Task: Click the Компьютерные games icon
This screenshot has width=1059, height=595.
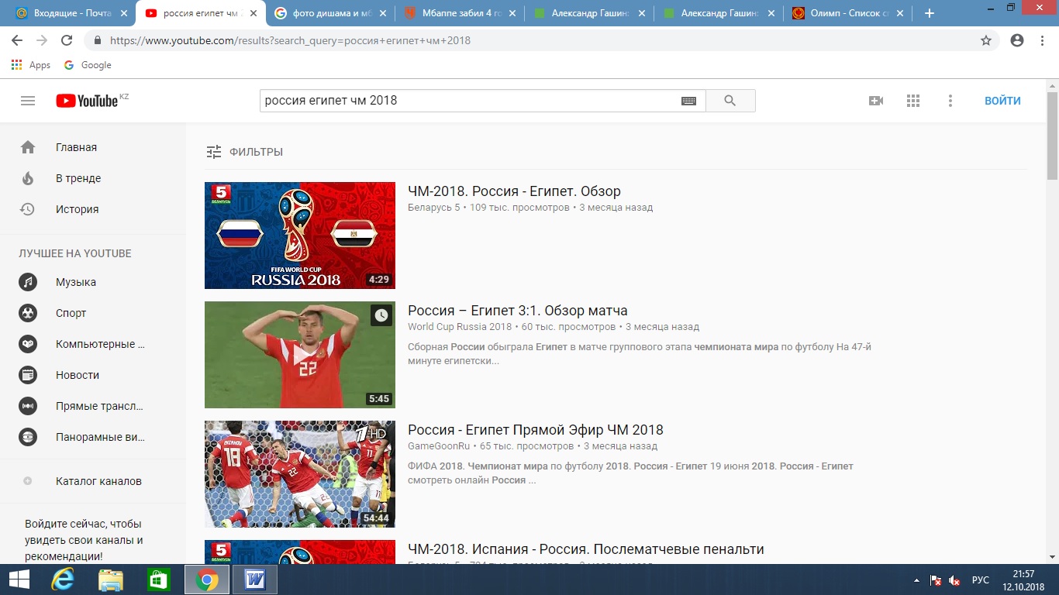Action: (28, 344)
